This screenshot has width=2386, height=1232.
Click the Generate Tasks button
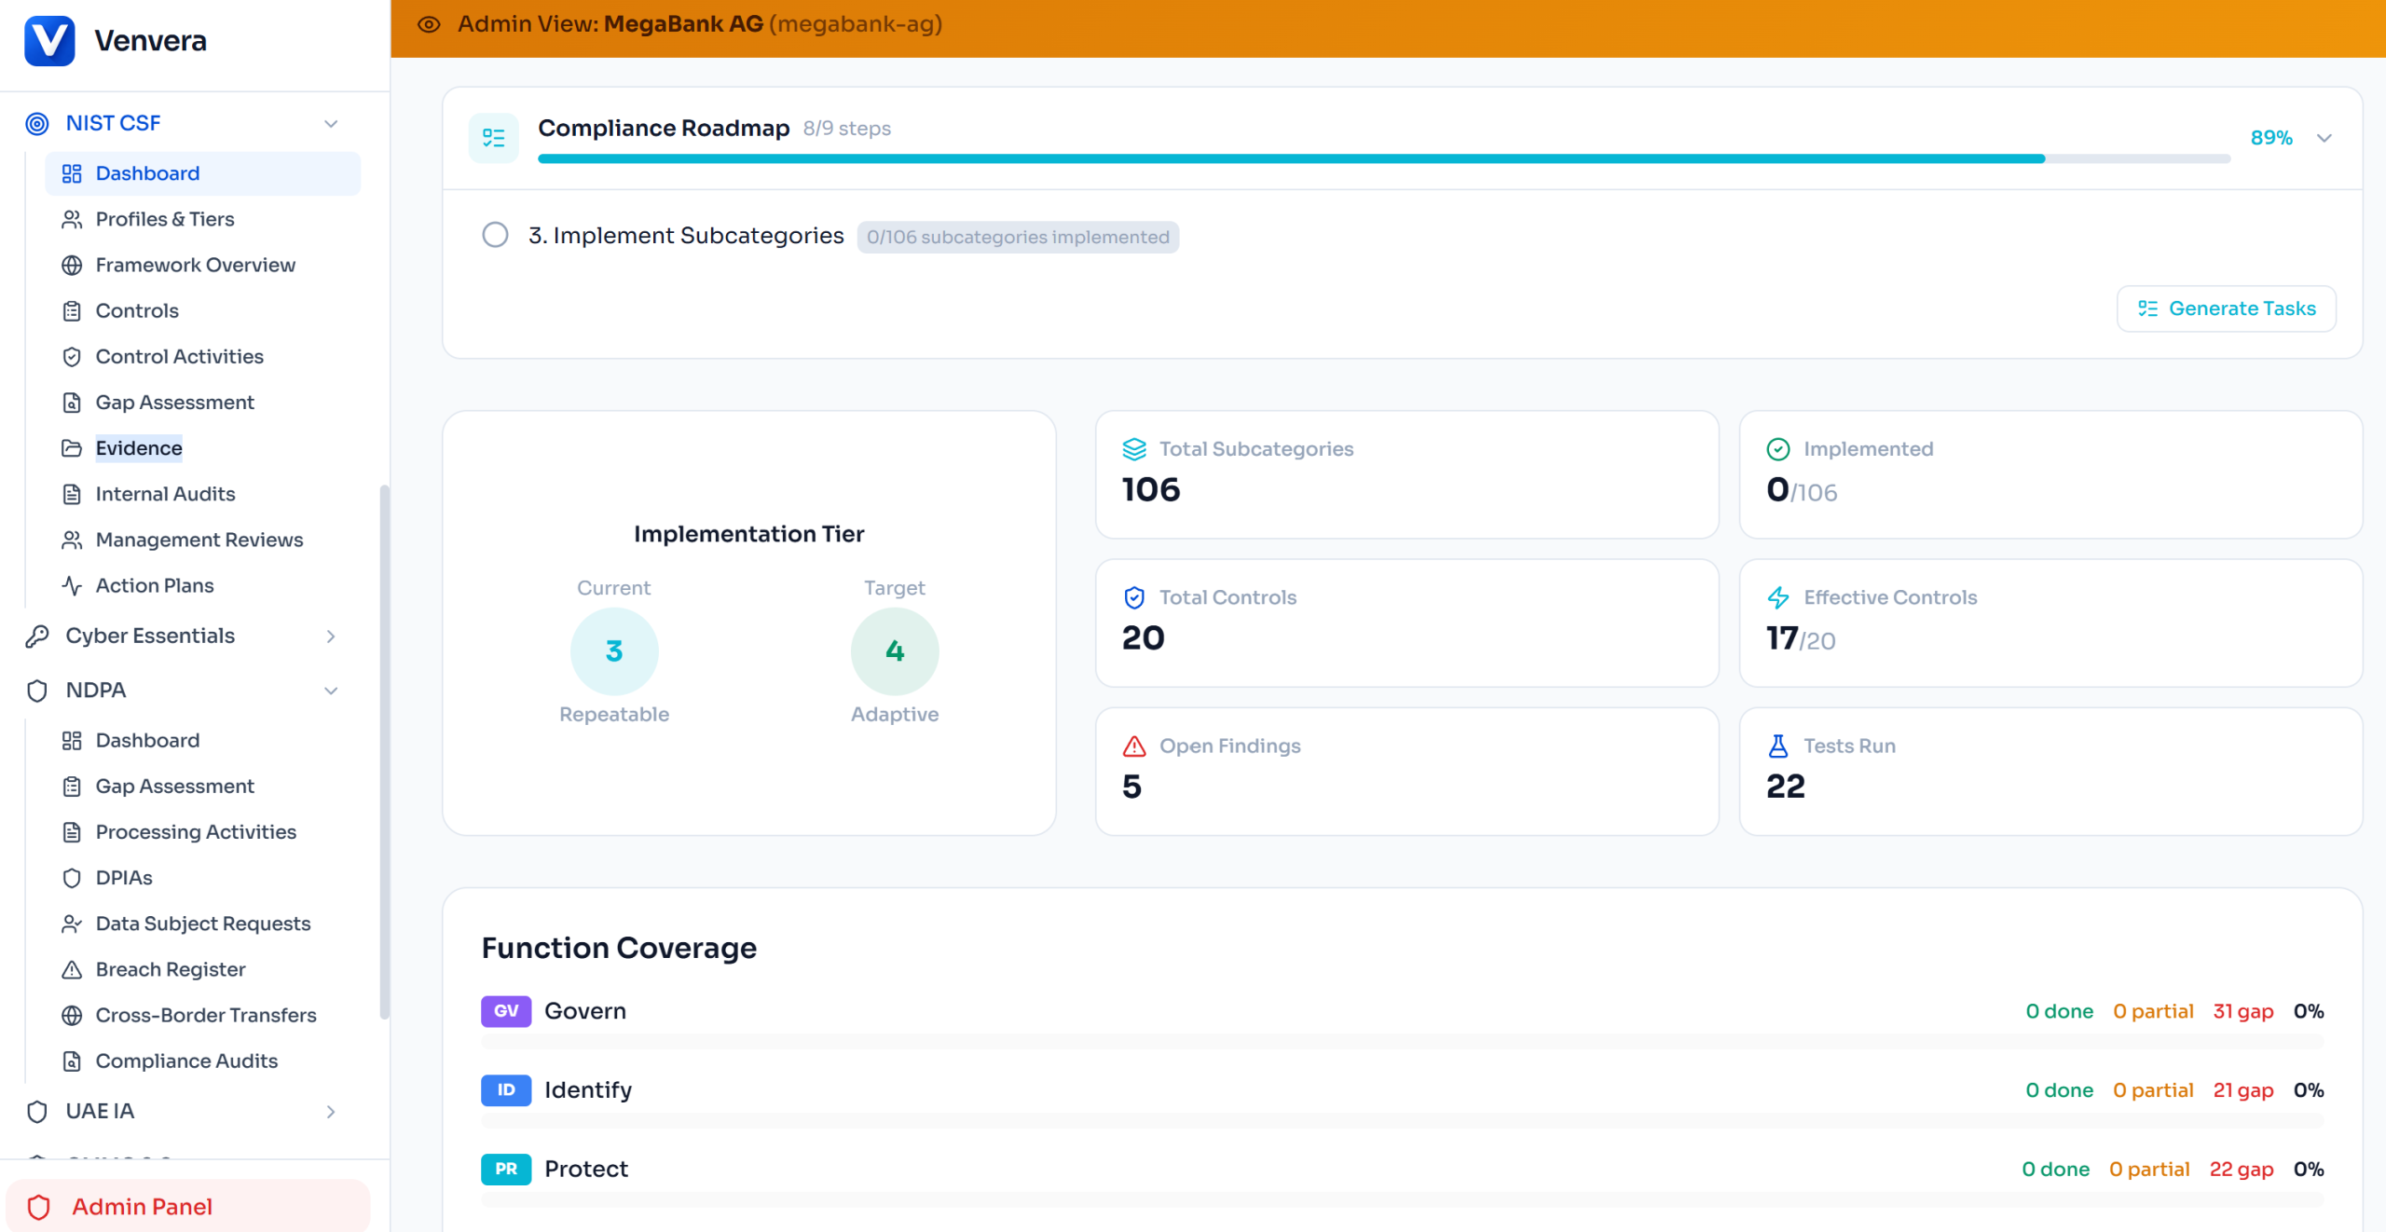(x=2226, y=308)
